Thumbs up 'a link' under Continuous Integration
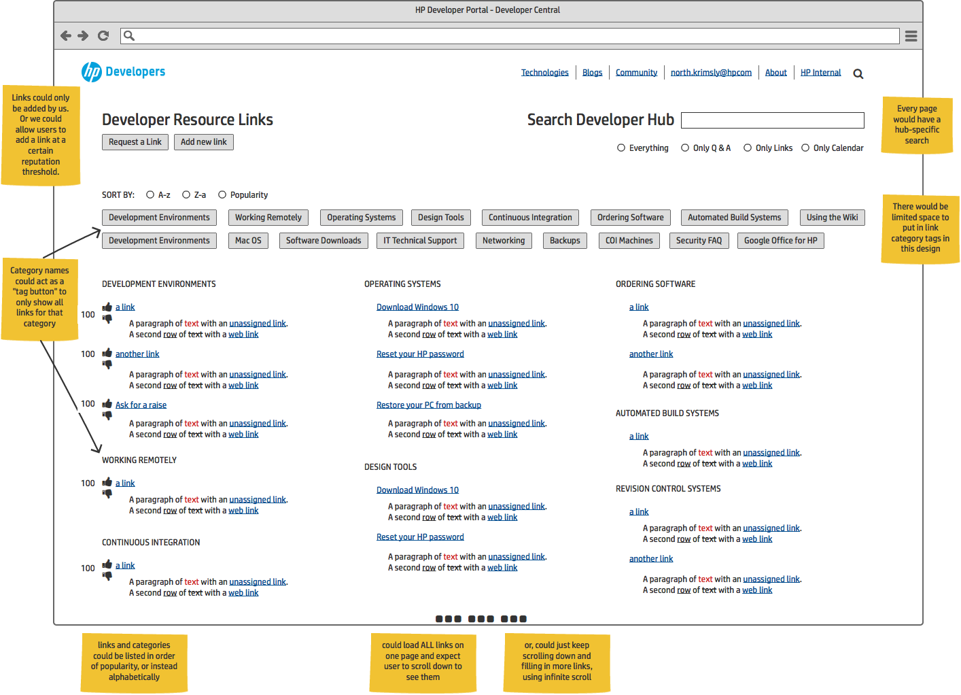This screenshot has height=695, width=961. pyautogui.click(x=107, y=564)
